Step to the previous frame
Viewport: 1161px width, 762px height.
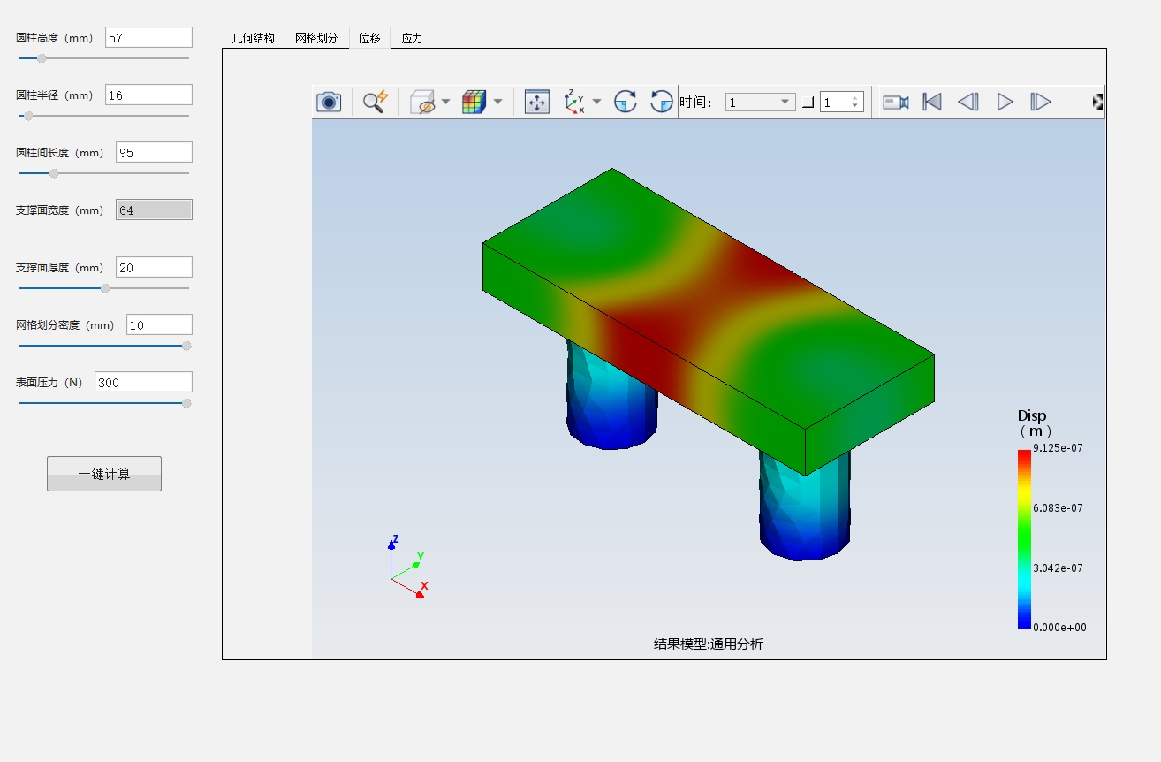[x=968, y=103]
